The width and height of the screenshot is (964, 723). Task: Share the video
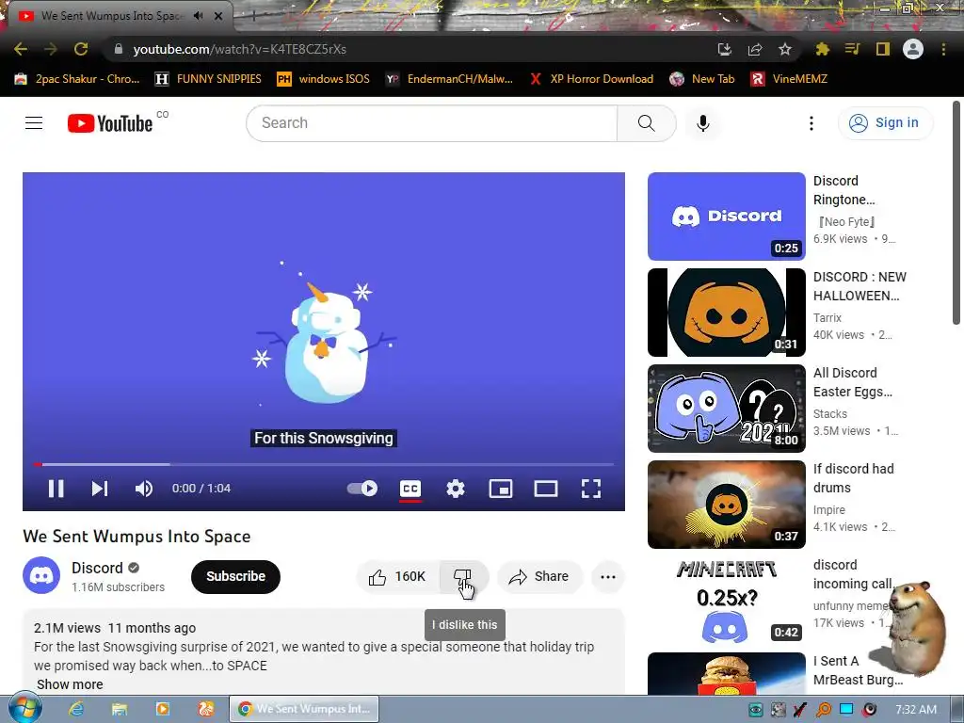[539, 577]
